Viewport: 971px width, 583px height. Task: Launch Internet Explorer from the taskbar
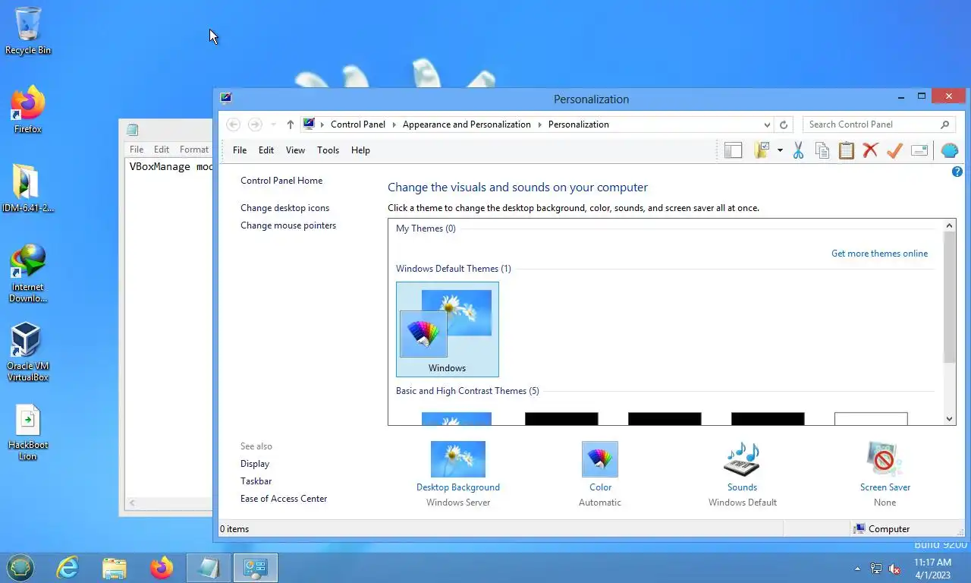68,567
